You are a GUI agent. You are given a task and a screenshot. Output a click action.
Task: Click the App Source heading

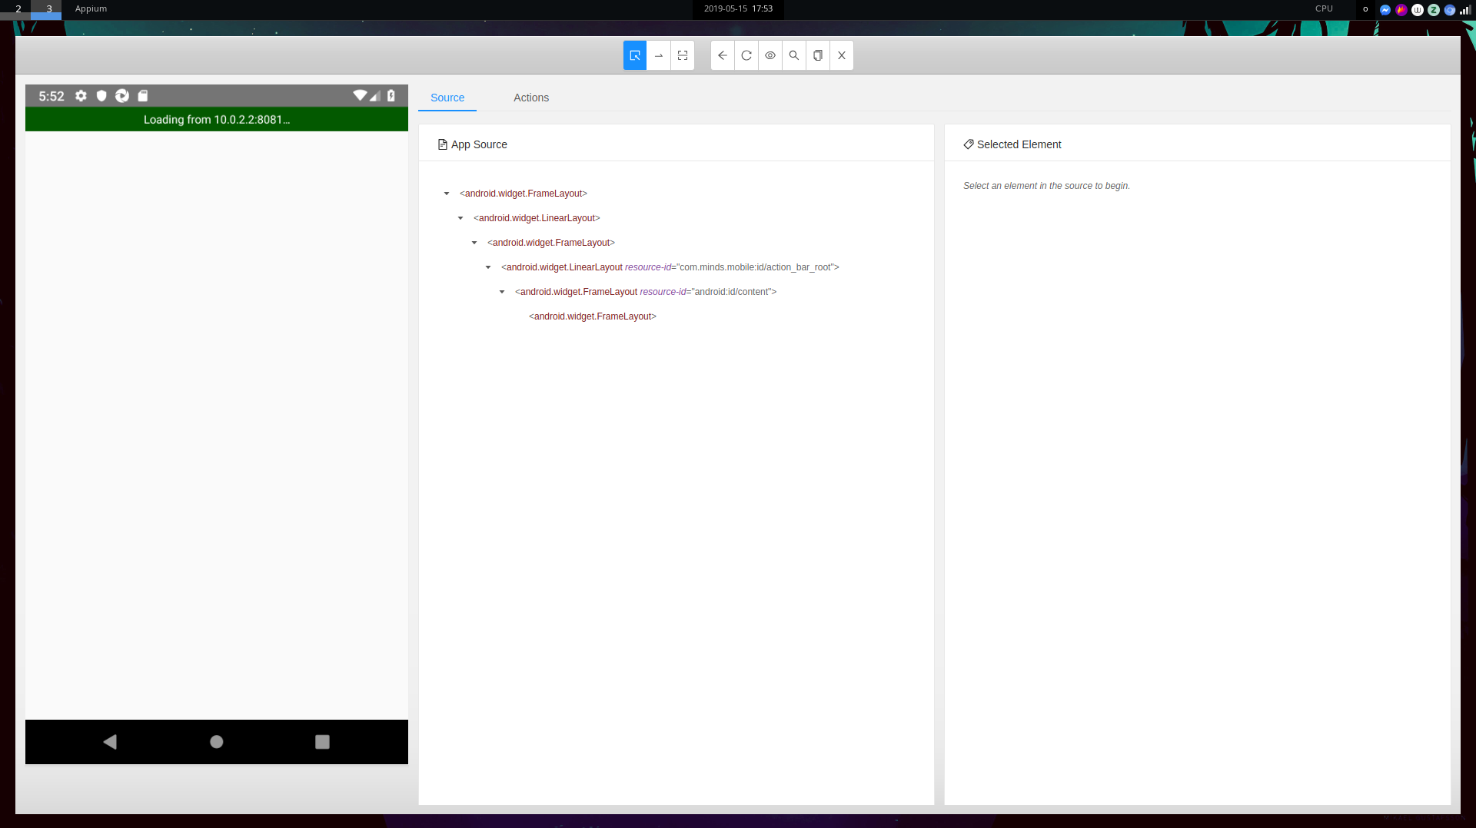click(472, 144)
